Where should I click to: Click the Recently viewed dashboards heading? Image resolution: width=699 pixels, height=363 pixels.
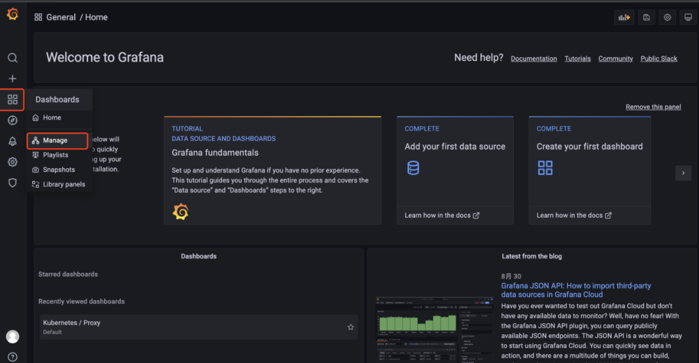tap(81, 302)
